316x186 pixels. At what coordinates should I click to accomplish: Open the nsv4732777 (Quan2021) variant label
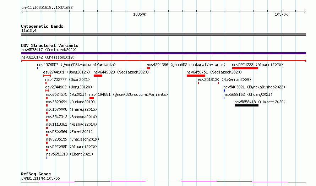coord(67,80)
